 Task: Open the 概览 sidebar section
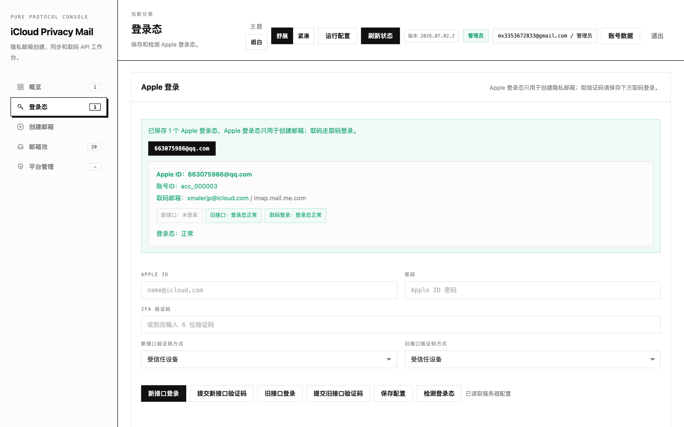point(59,87)
